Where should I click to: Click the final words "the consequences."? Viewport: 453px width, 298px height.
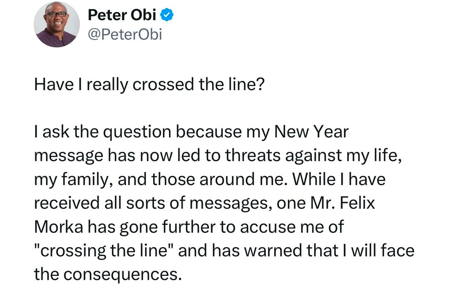tap(108, 275)
